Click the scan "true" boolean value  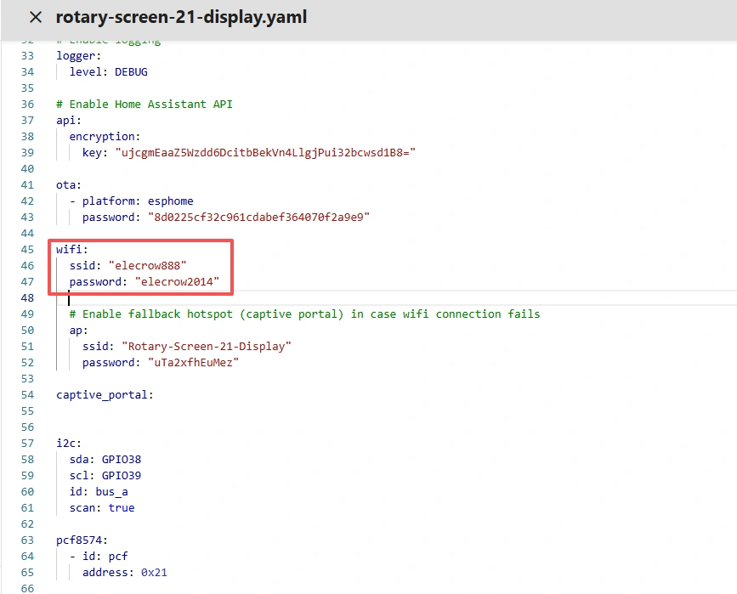pos(121,508)
